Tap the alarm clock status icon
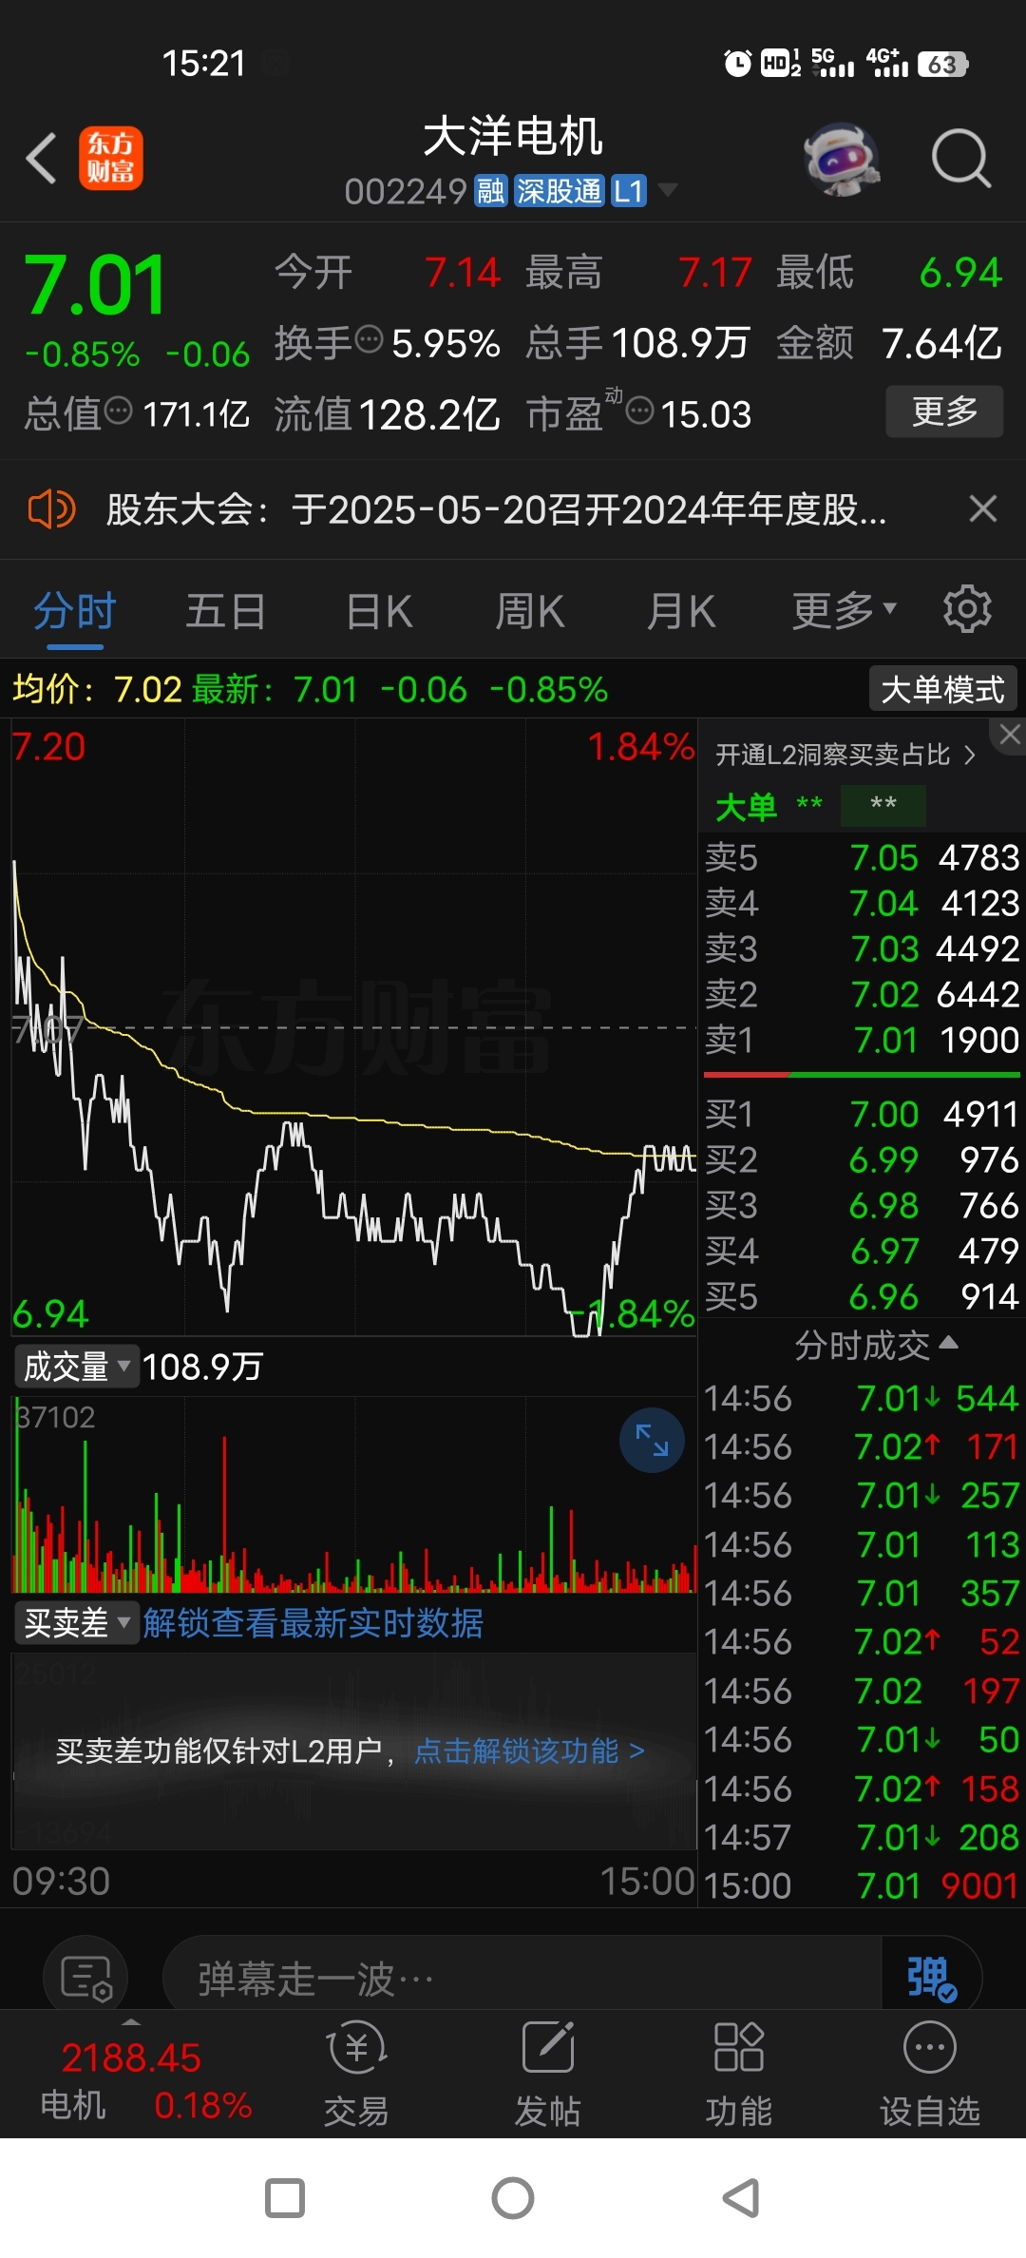 [737, 64]
